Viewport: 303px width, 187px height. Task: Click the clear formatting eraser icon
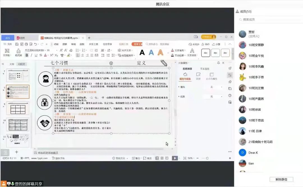(x=71, y=50)
